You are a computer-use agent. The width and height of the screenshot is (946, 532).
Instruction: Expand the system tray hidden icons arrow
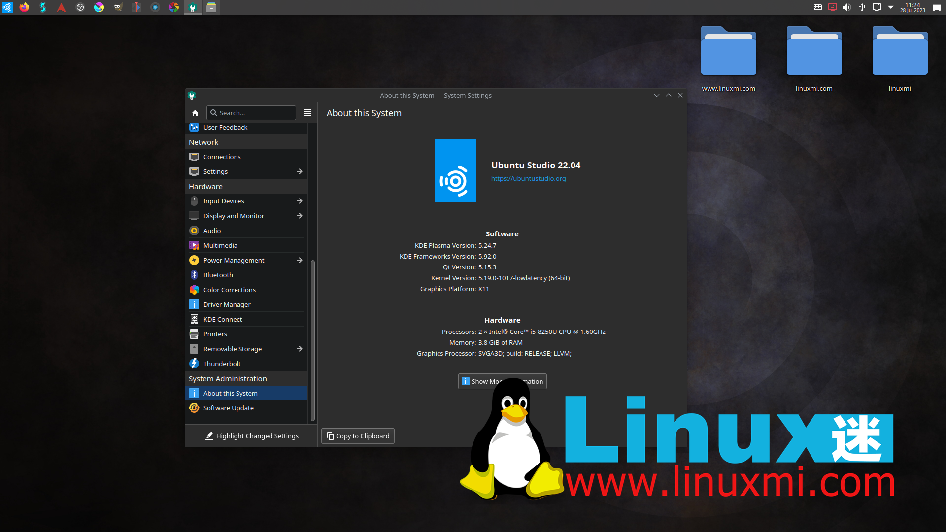click(x=891, y=7)
